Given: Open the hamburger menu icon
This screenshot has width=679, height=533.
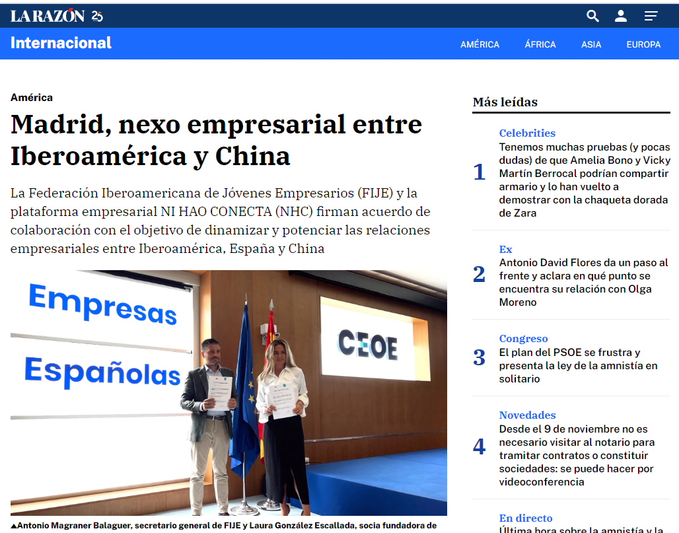Looking at the screenshot, I should [651, 16].
